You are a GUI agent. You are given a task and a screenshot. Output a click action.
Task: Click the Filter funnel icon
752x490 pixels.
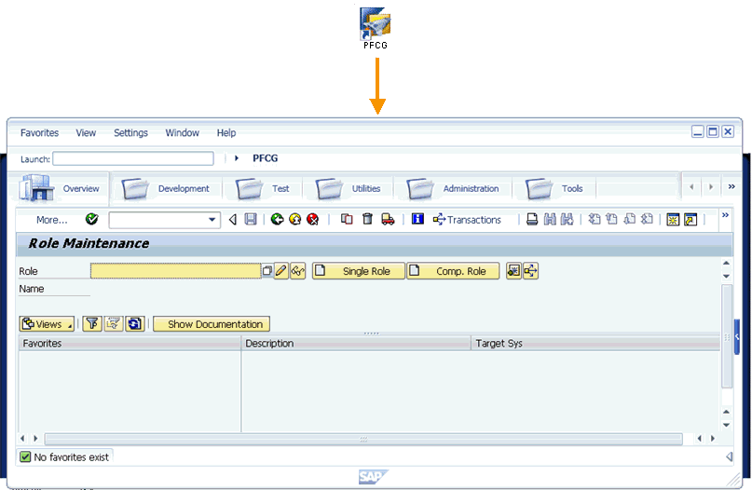pos(92,324)
